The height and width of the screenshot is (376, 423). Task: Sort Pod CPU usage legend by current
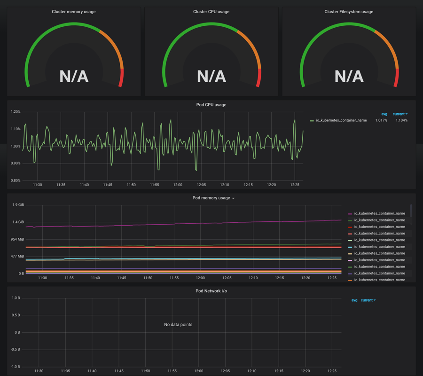tap(400, 114)
